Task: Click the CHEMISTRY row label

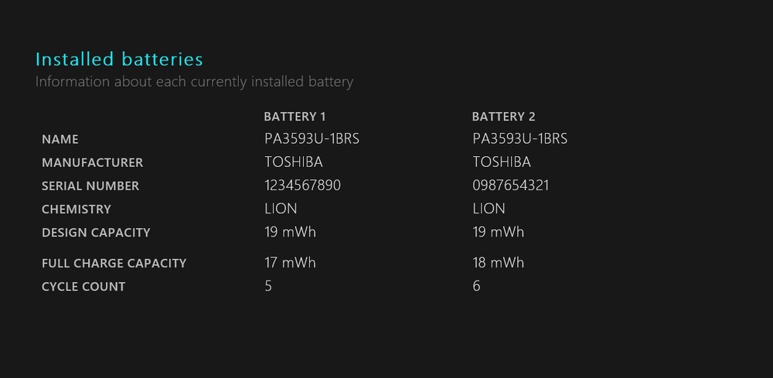Action: click(x=77, y=209)
